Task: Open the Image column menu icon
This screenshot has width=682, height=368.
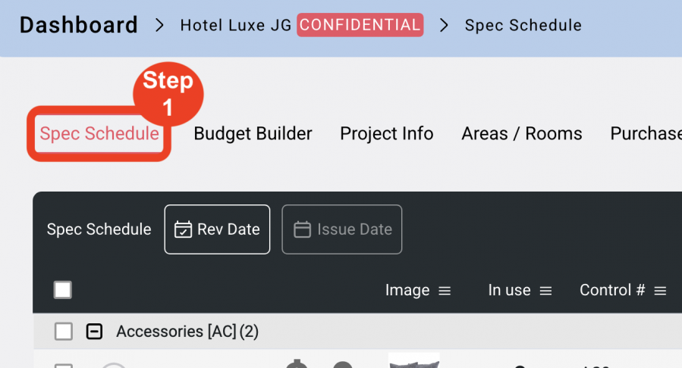Action: click(x=445, y=291)
